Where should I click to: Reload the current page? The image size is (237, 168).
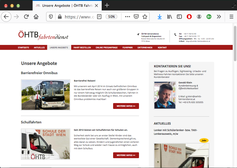[26, 17]
